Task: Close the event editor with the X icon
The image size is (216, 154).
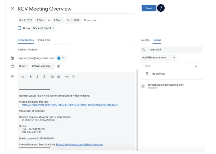Action: point(12,9)
